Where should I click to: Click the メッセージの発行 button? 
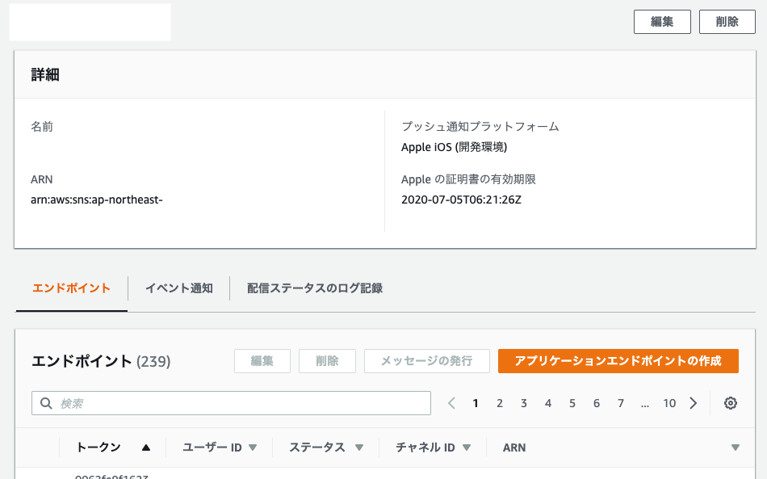[426, 361]
